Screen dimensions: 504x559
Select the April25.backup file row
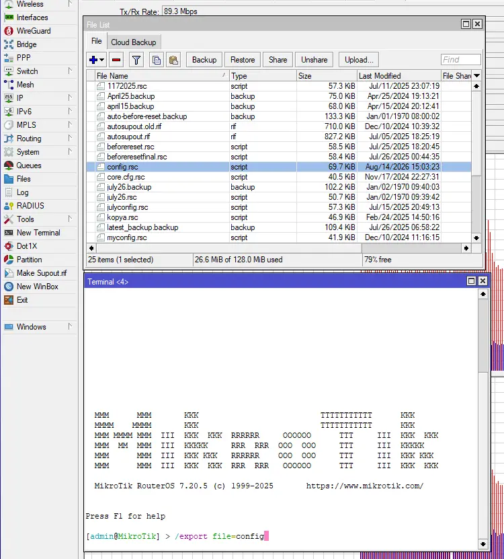[x=279, y=96]
